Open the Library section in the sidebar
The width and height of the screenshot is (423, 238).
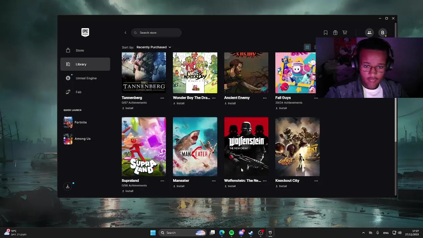[85, 64]
